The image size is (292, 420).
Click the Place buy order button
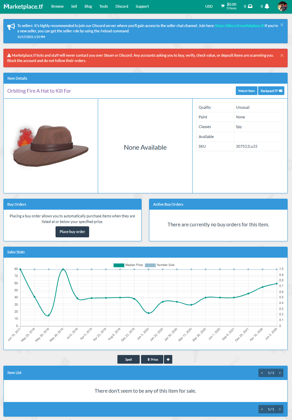pos(72,232)
